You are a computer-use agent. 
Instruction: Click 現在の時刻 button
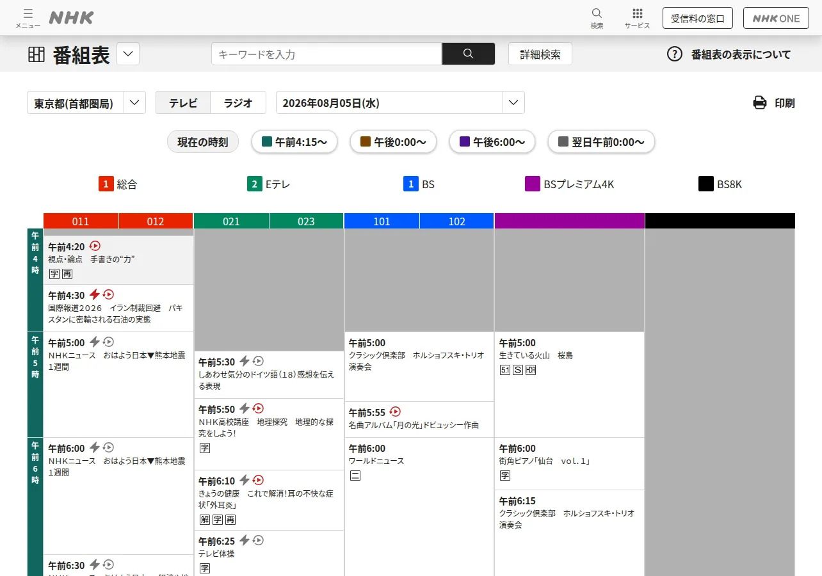pos(203,142)
